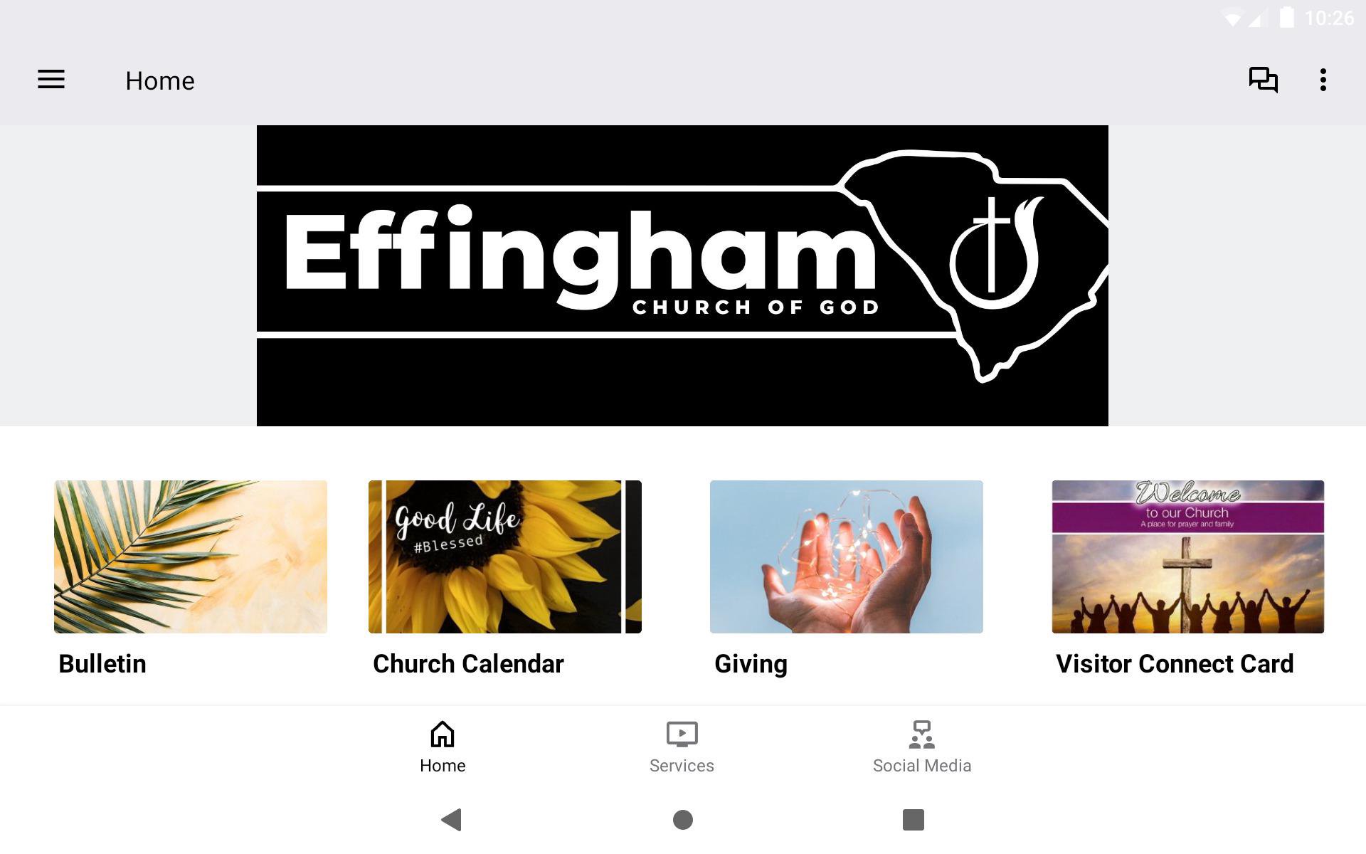Open the Visitor Connect Card welcome image

pos(1188,557)
